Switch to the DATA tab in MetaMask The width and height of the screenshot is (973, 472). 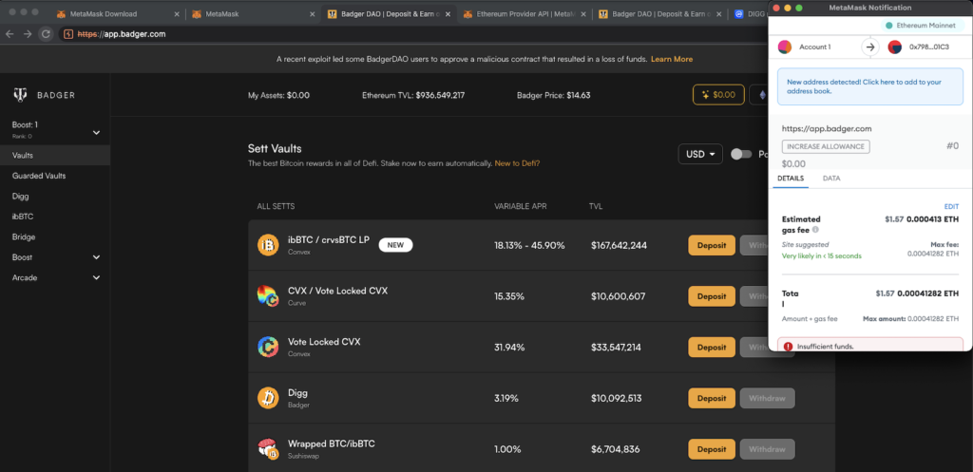(830, 178)
